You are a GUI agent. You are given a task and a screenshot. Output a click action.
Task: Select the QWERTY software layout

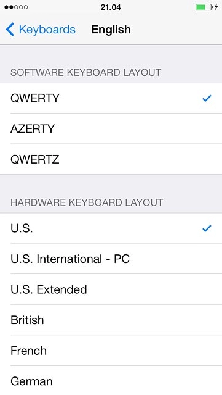coord(111,98)
